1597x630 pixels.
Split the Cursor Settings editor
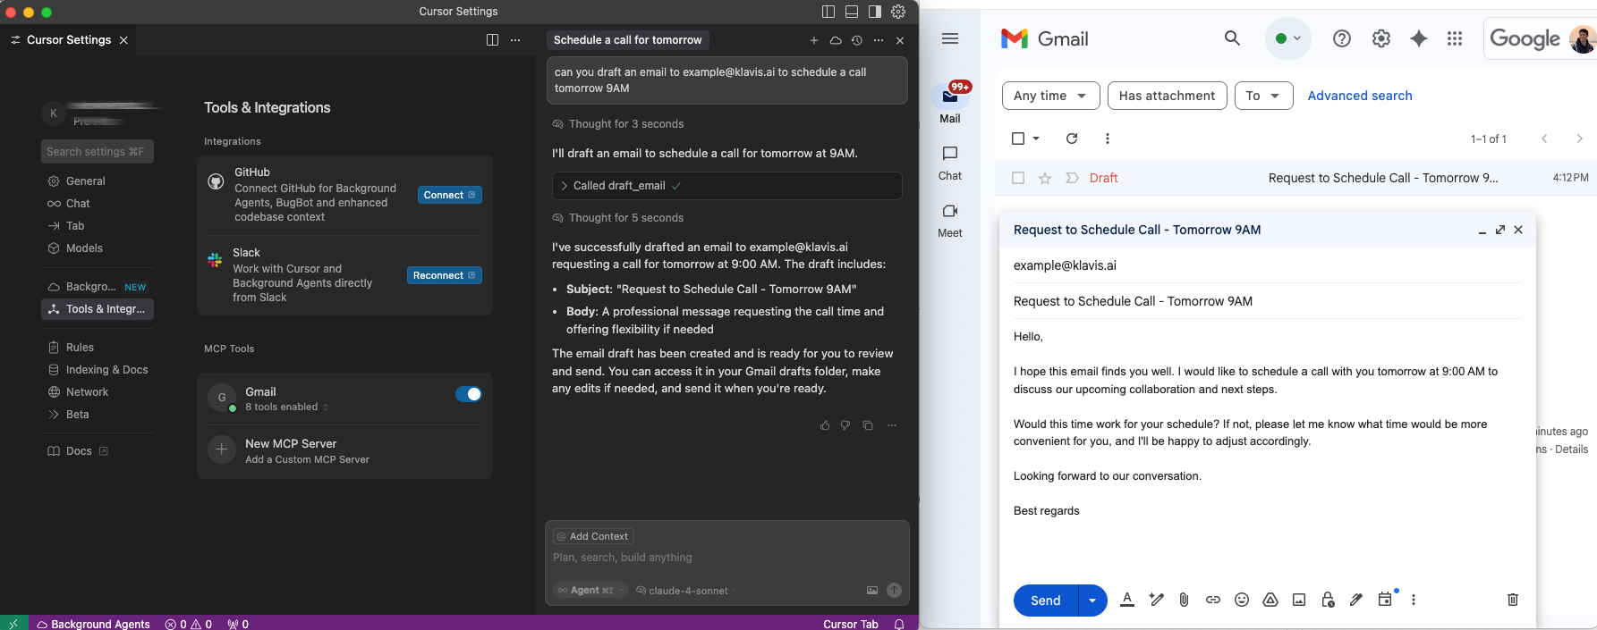[492, 40]
